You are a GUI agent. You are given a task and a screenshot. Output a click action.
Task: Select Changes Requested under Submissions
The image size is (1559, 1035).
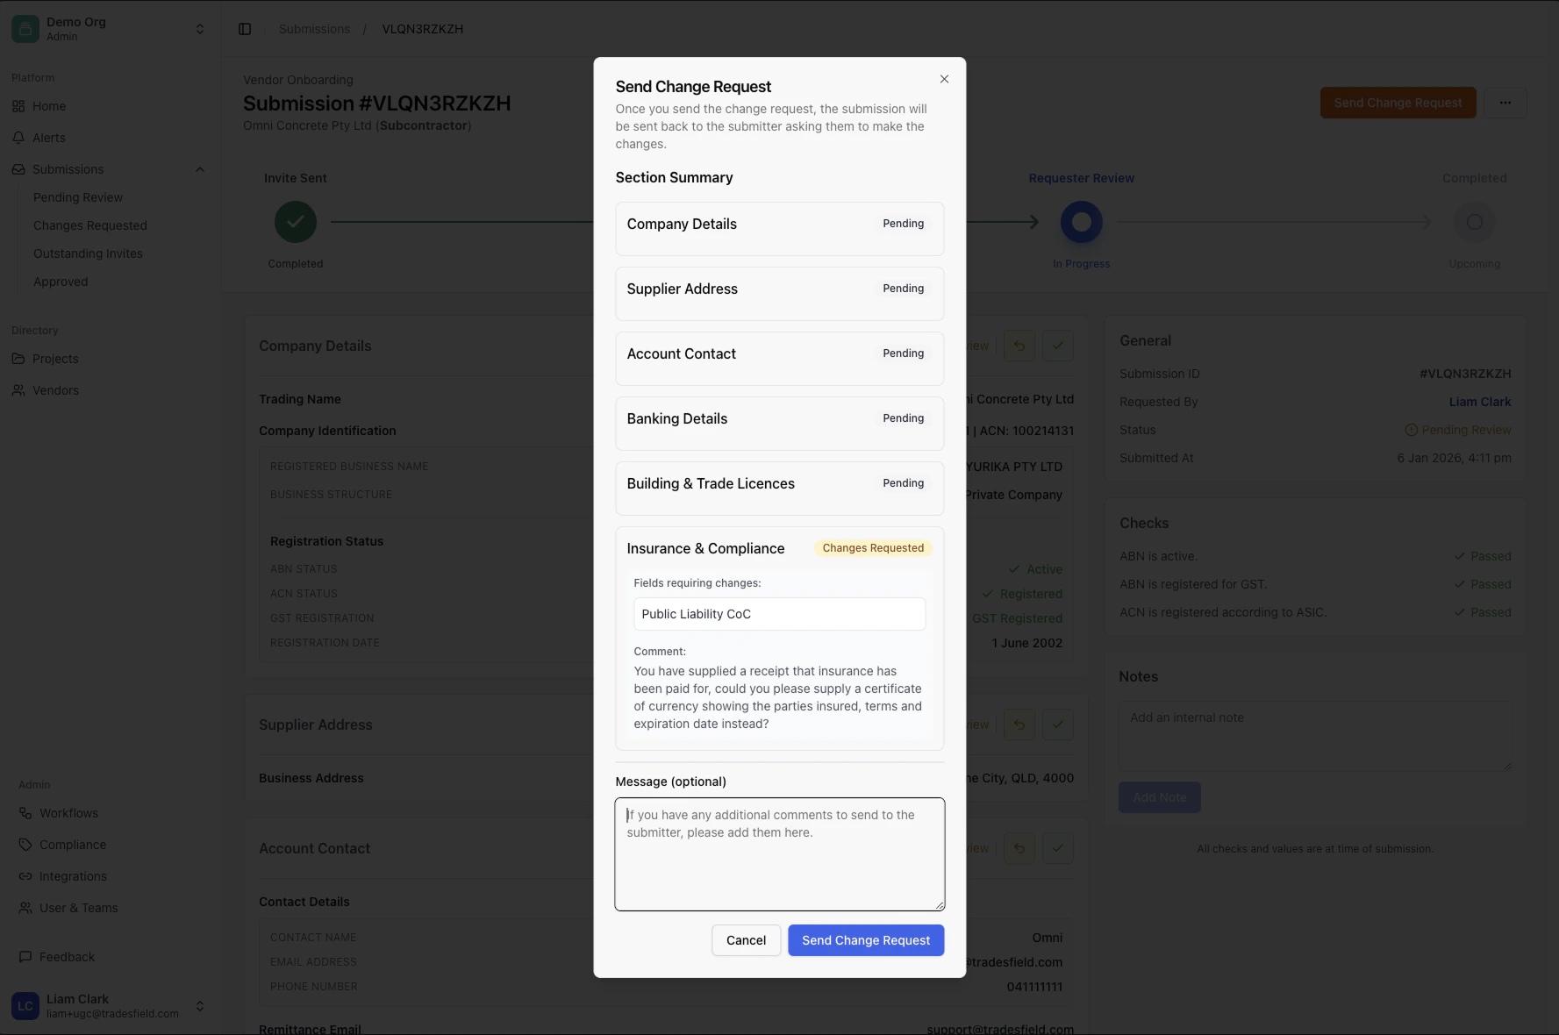pyautogui.click(x=89, y=225)
